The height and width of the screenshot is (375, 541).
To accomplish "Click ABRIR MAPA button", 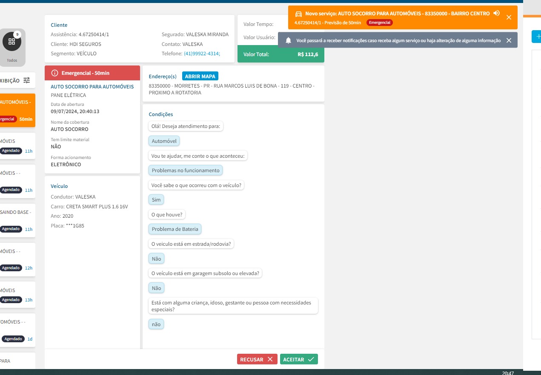I will pos(200,77).
